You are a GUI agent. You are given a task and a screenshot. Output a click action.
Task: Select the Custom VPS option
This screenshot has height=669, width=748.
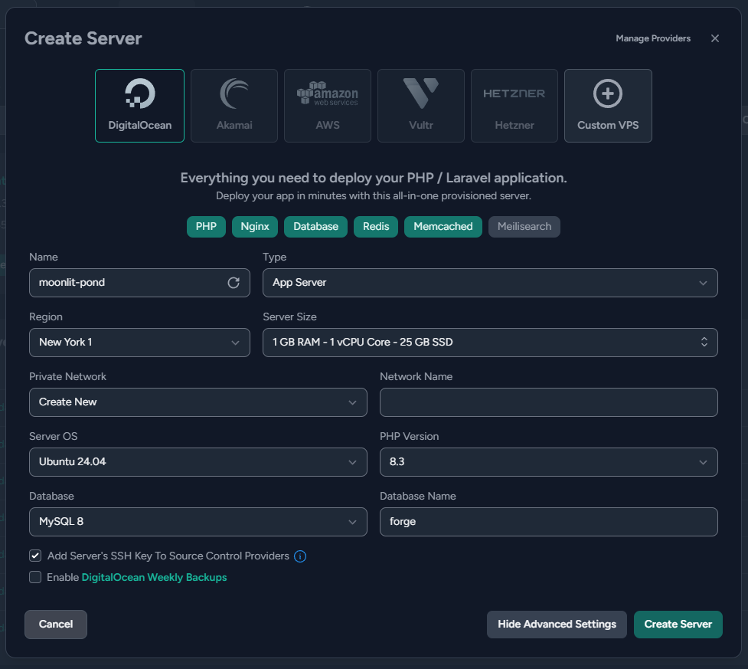point(608,106)
